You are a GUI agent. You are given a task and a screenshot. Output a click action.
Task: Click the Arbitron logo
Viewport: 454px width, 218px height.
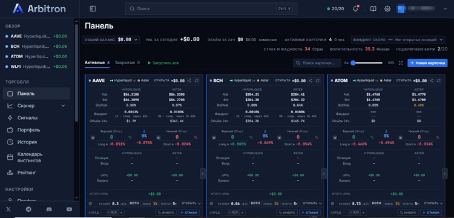coord(39,8)
